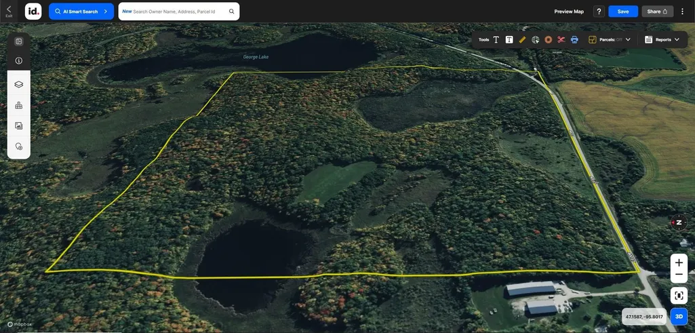Open the info icon in sidebar

[18, 61]
